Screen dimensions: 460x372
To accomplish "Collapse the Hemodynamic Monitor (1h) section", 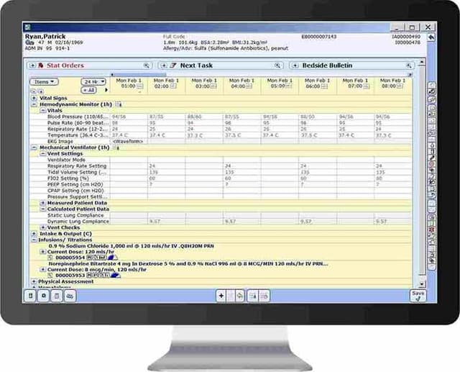I will pyautogui.click(x=34, y=104).
